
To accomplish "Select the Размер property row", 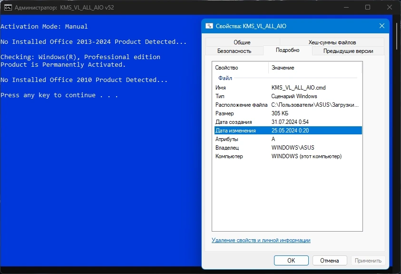I will (x=288, y=113).
